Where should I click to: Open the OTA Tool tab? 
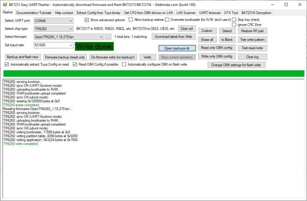(231, 13)
